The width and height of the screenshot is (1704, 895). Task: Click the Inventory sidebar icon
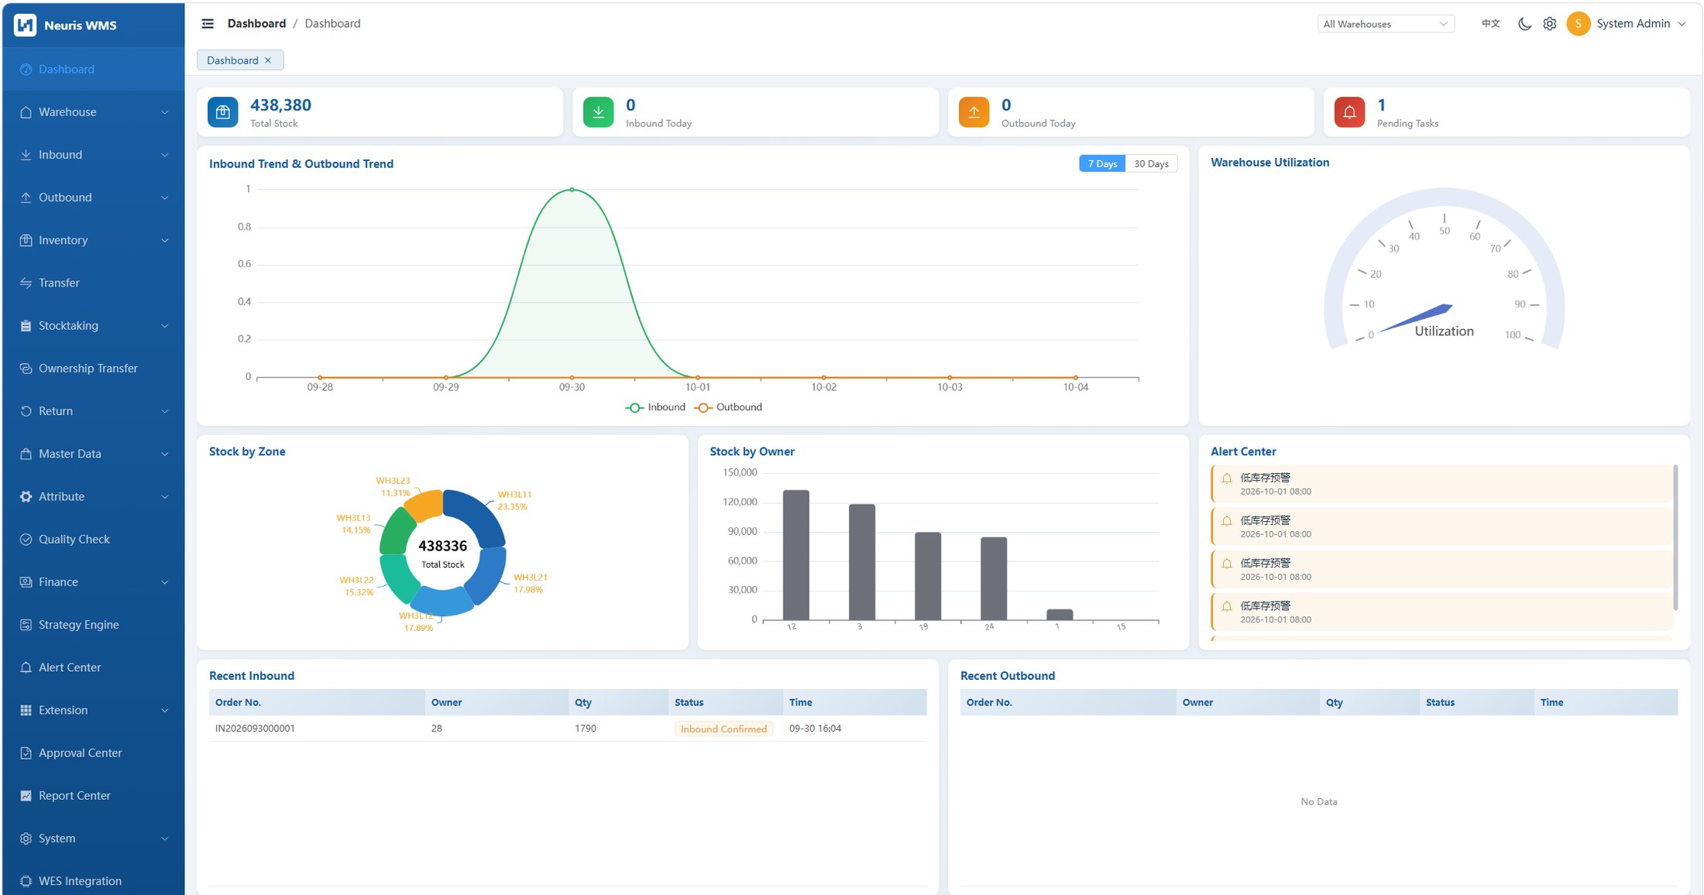(x=26, y=240)
